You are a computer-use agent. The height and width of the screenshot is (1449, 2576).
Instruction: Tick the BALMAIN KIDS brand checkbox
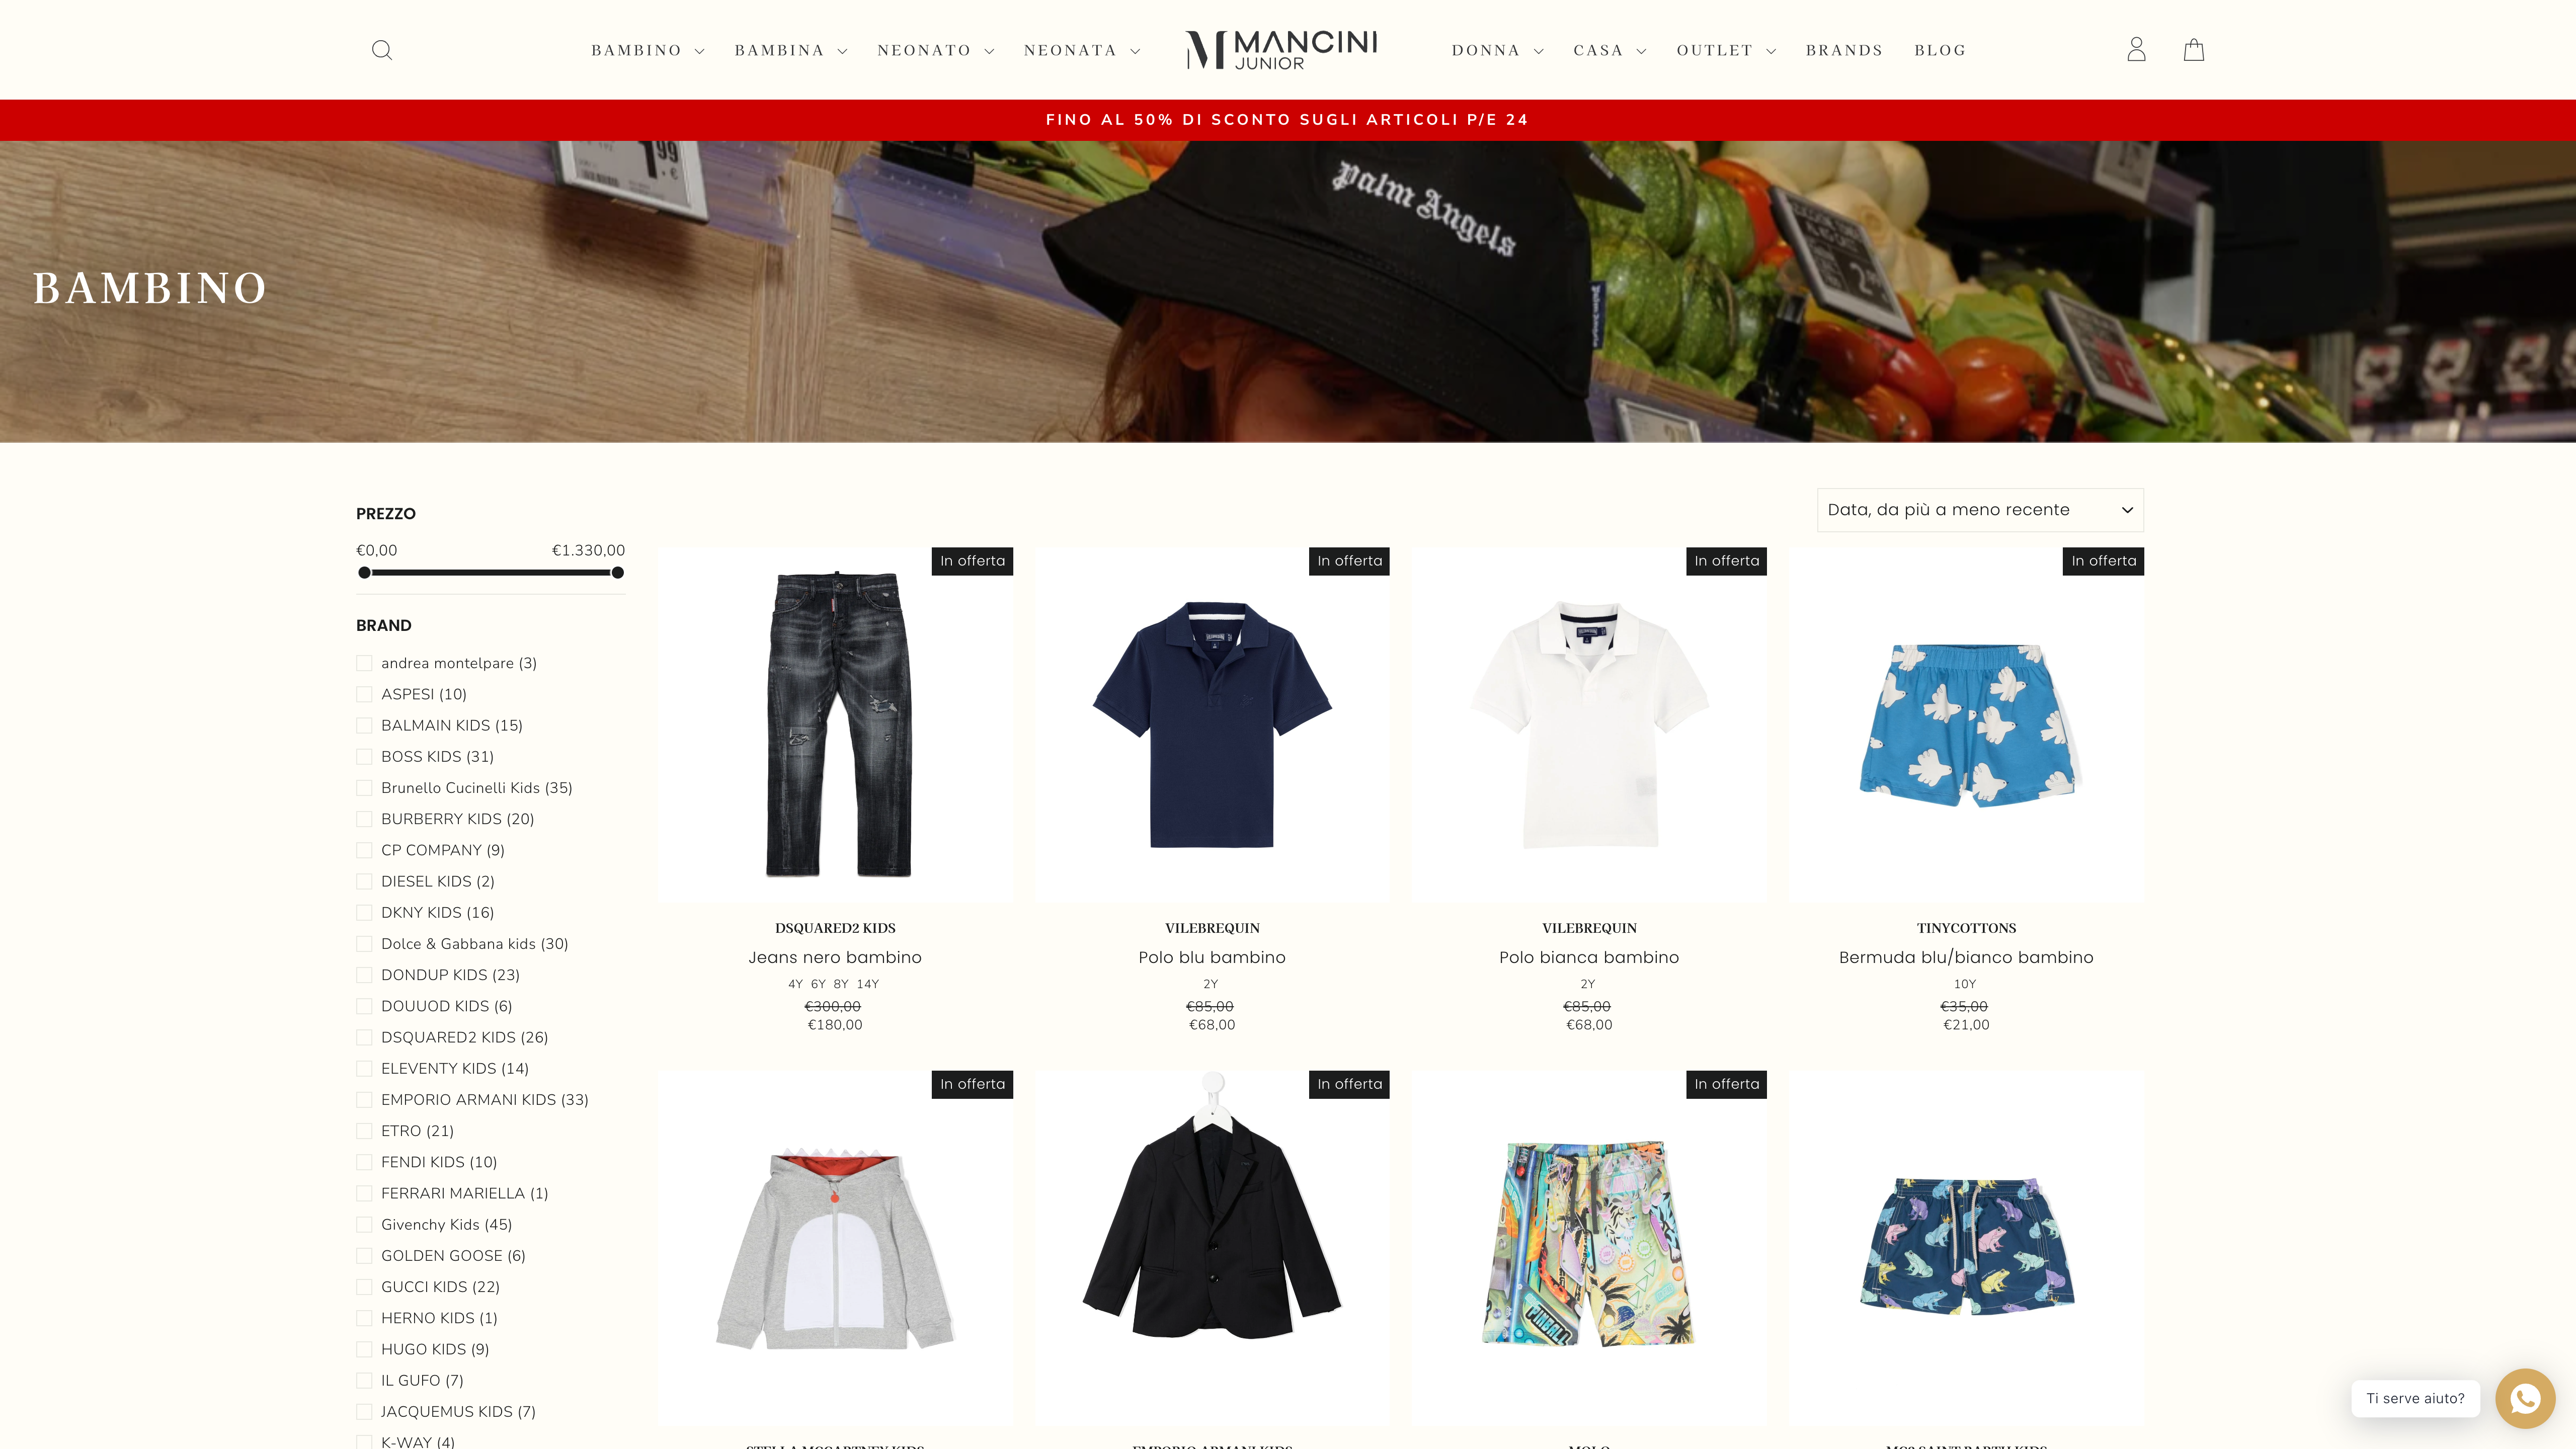point(364,725)
